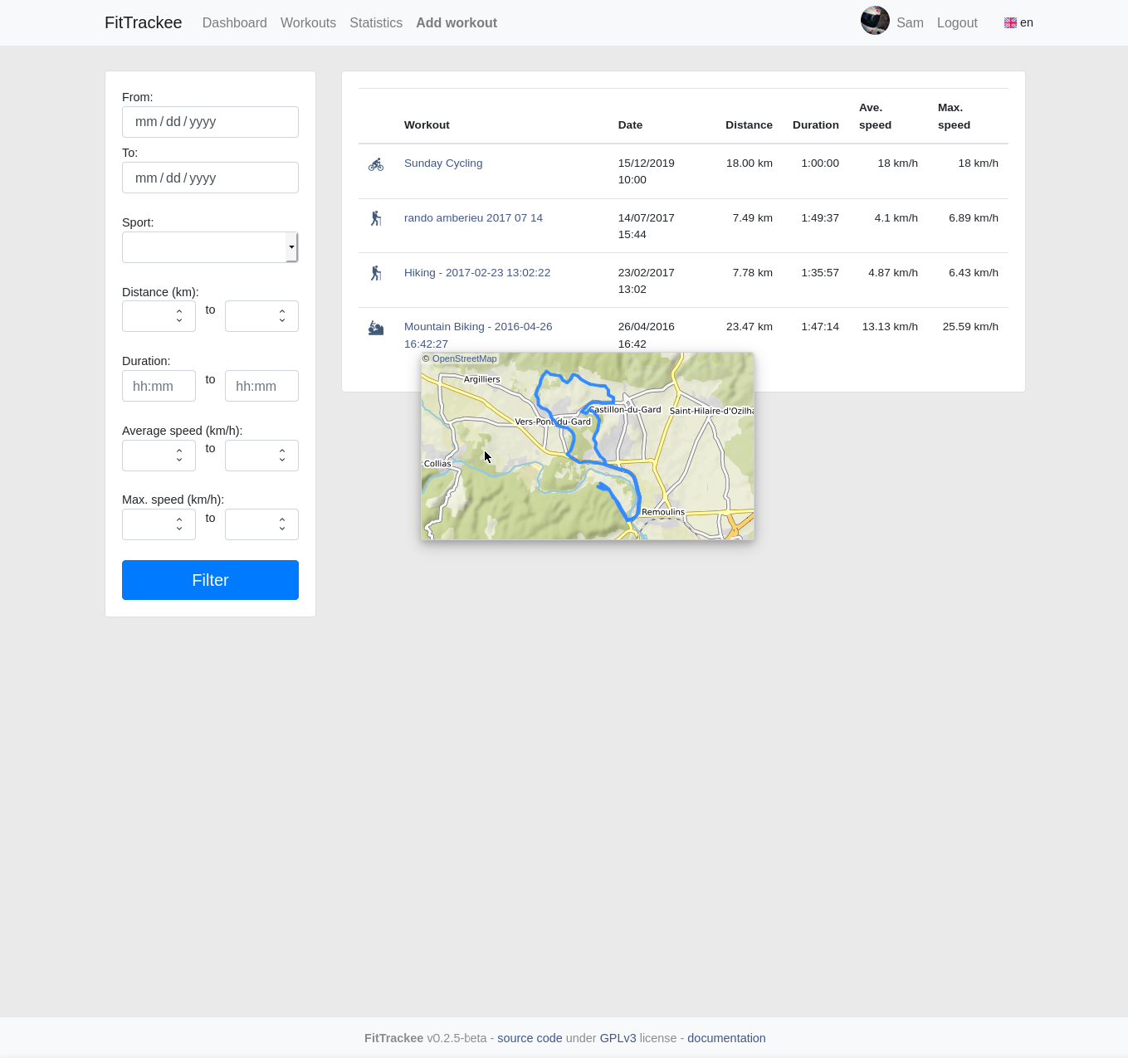
Task: Open the Statistics page from navbar
Action: coord(376,23)
